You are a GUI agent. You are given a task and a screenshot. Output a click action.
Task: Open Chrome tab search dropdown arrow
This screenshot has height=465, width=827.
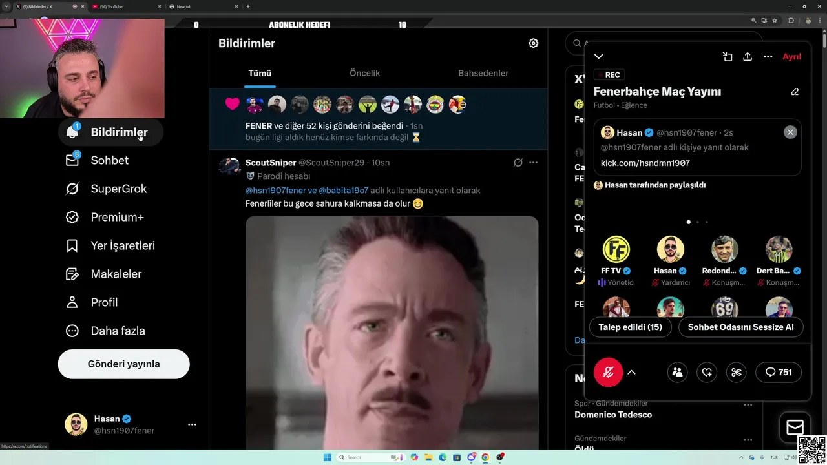(x=6, y=6)
